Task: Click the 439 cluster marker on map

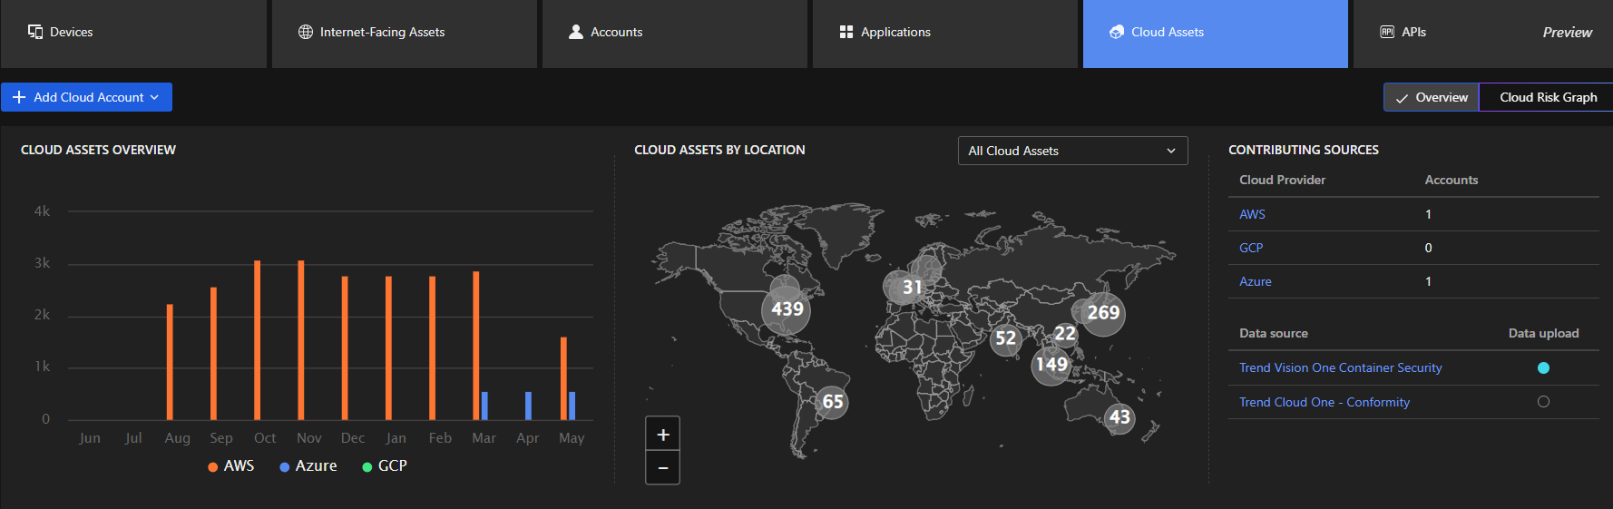Action: pos(787,309)
